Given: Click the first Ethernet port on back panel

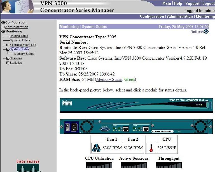Looking at the screenshot, I should click(x=126, y=129).
